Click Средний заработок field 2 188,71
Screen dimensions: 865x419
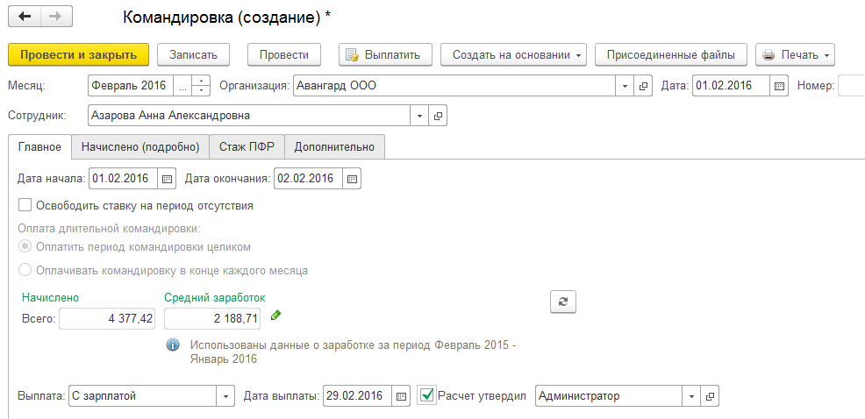(x=212, y=319)
